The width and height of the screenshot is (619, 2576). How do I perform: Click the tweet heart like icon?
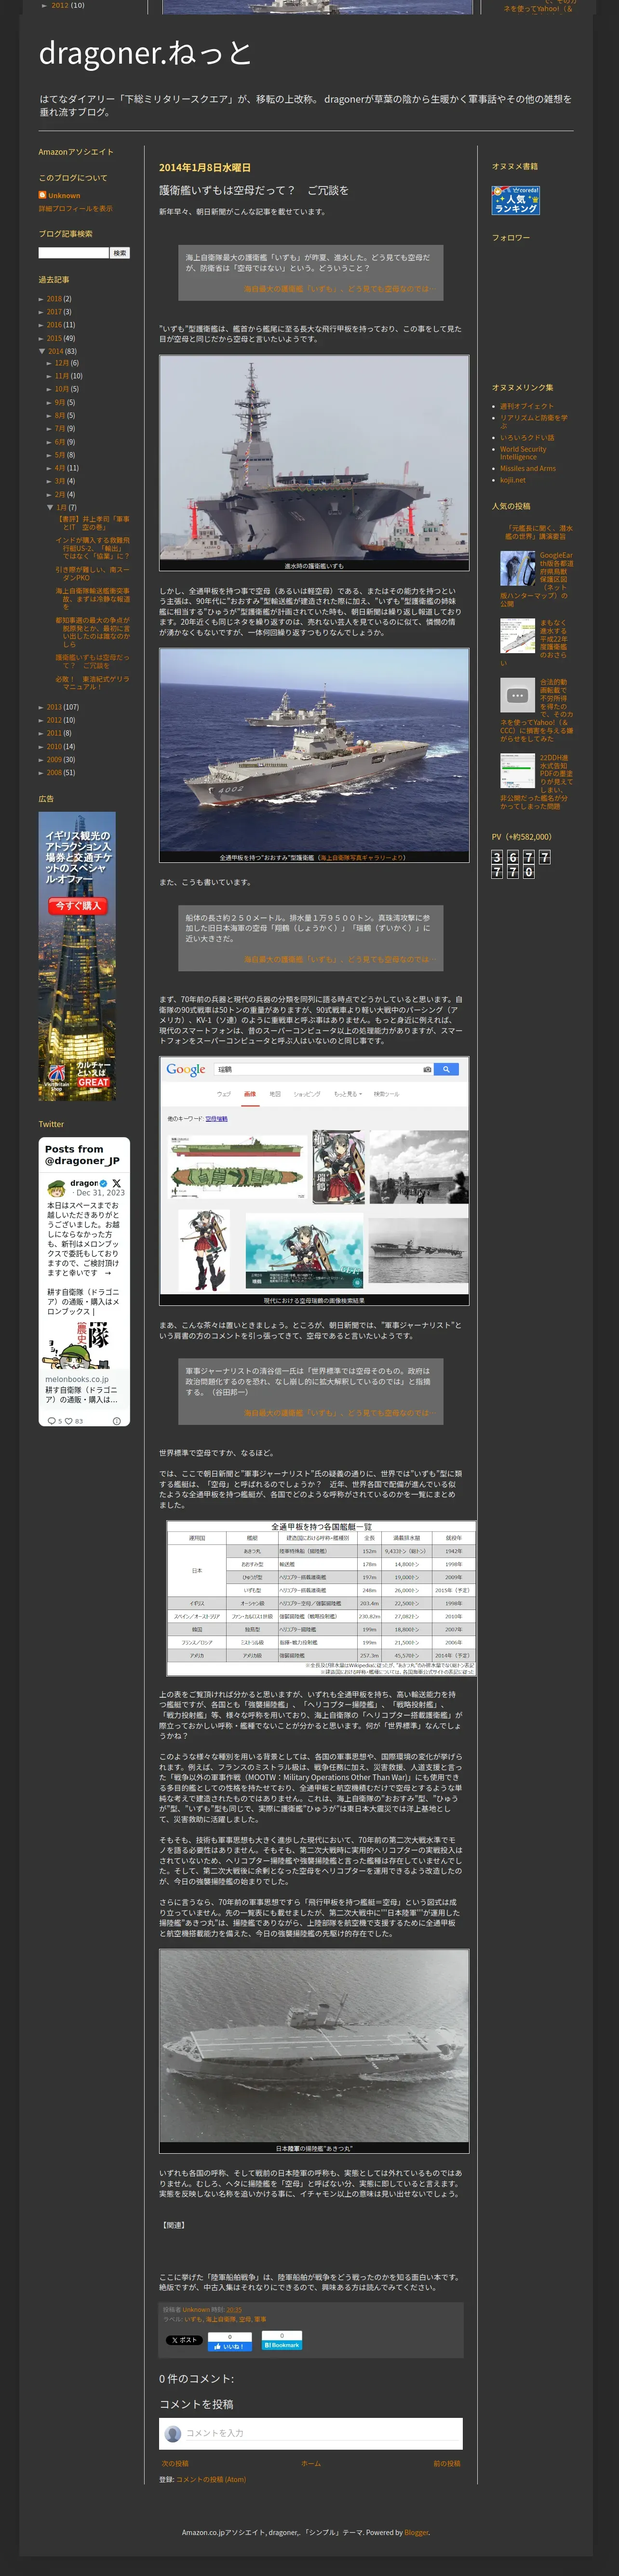(69, 1421)
